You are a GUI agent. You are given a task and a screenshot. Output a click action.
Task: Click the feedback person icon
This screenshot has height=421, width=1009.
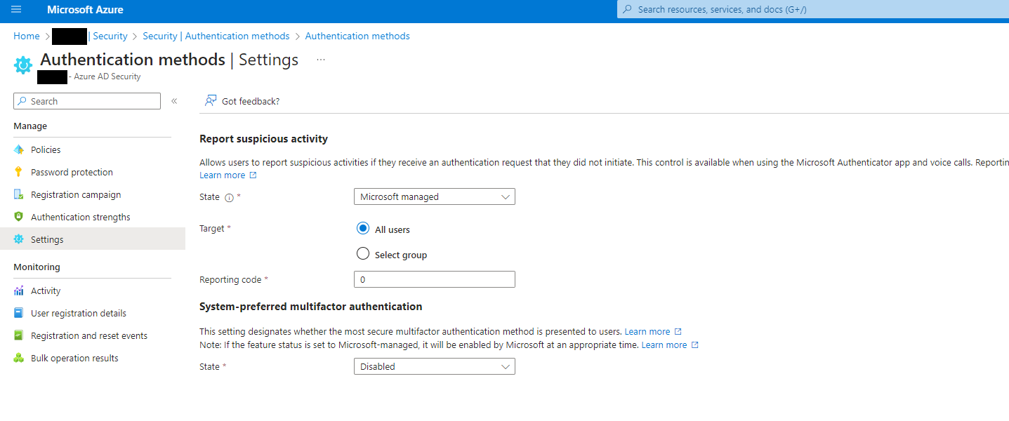211,101
